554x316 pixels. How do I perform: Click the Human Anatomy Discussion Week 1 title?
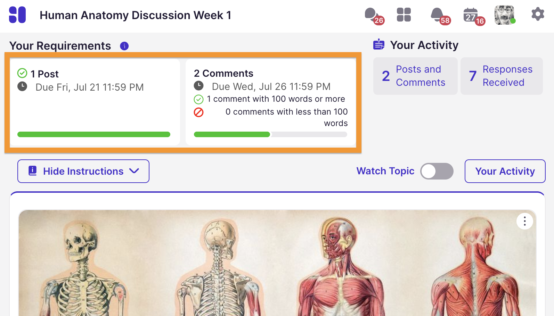tap(136, 15)
